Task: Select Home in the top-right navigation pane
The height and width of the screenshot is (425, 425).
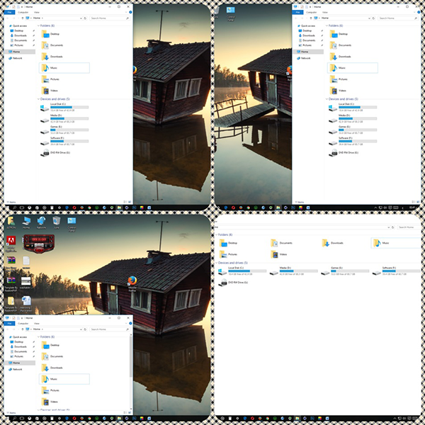Action: click(x=308, y=52)
